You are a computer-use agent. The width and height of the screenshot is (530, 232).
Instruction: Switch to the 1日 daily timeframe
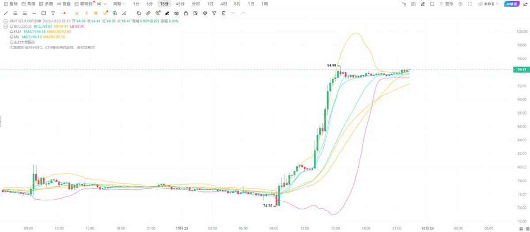pyautogui.click(x=251, y=4)
